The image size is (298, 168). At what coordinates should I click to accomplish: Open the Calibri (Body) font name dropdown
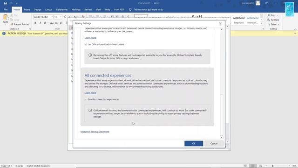point(52,17)
